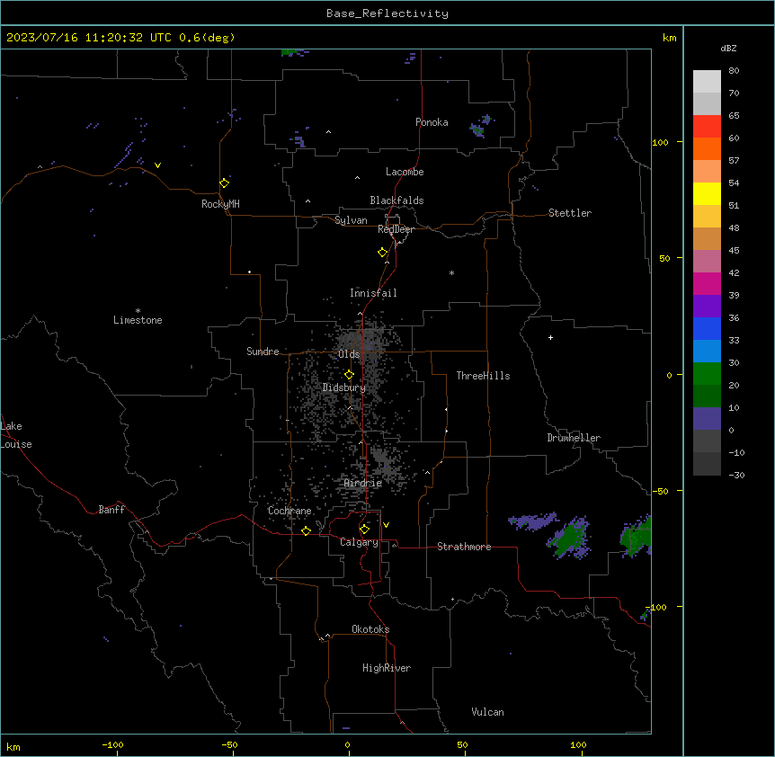This screenshot has height=757, width=775.
Task: Click the Didsbury city label
Action: coord(344,387)
